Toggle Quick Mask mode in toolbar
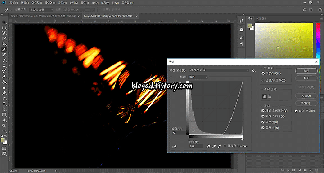Screen dimensions: 324x173 pyautogui.click(x=4, y=148)
